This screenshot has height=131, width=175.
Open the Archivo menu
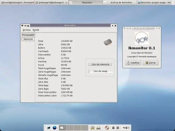click(x=27, y=30)
